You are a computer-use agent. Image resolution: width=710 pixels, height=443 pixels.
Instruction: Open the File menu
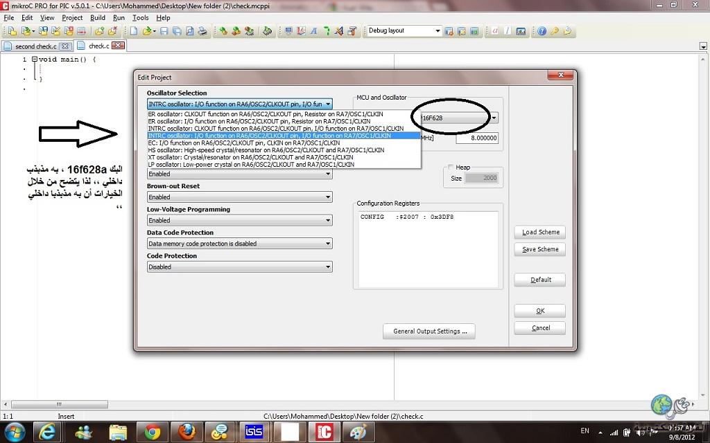point(9,17)
